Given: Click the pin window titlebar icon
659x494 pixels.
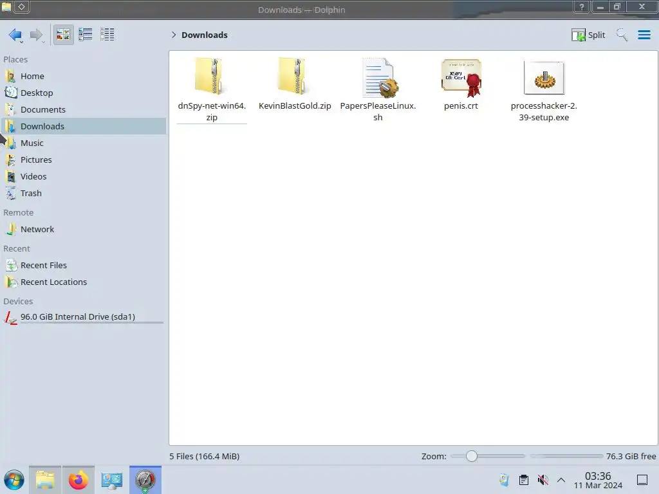Looking at the screenshot, I should pyautogui.click(x=22, y=6).
